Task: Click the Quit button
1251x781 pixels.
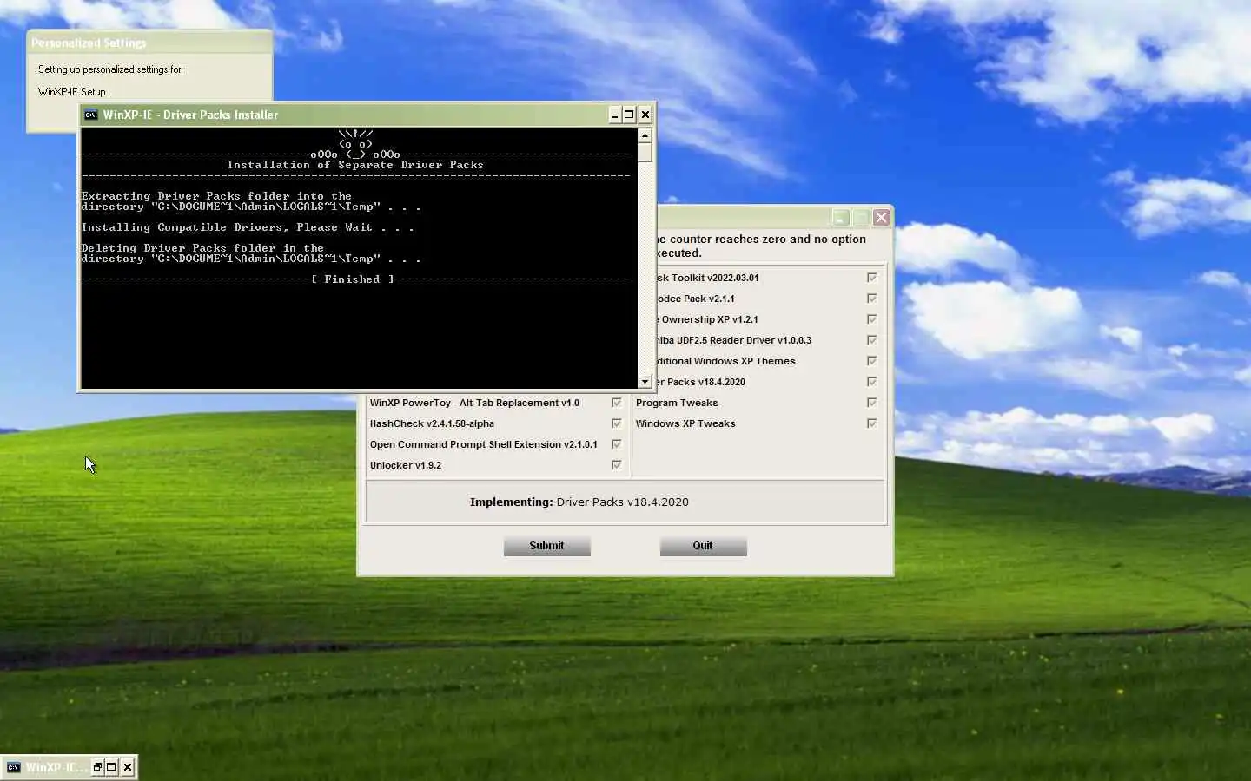Action: tap(703, 546)
